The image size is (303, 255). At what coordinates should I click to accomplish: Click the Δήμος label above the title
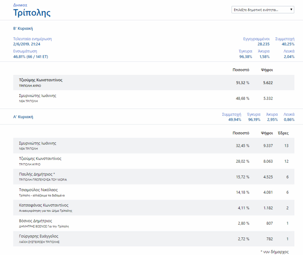[x=20, y=5]
